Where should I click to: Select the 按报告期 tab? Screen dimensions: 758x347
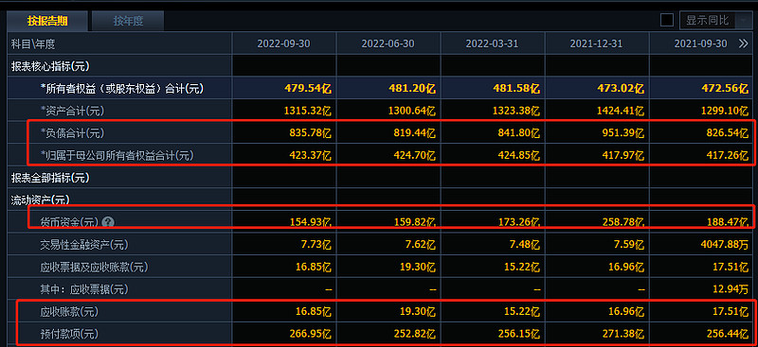[x=46, y=21]
